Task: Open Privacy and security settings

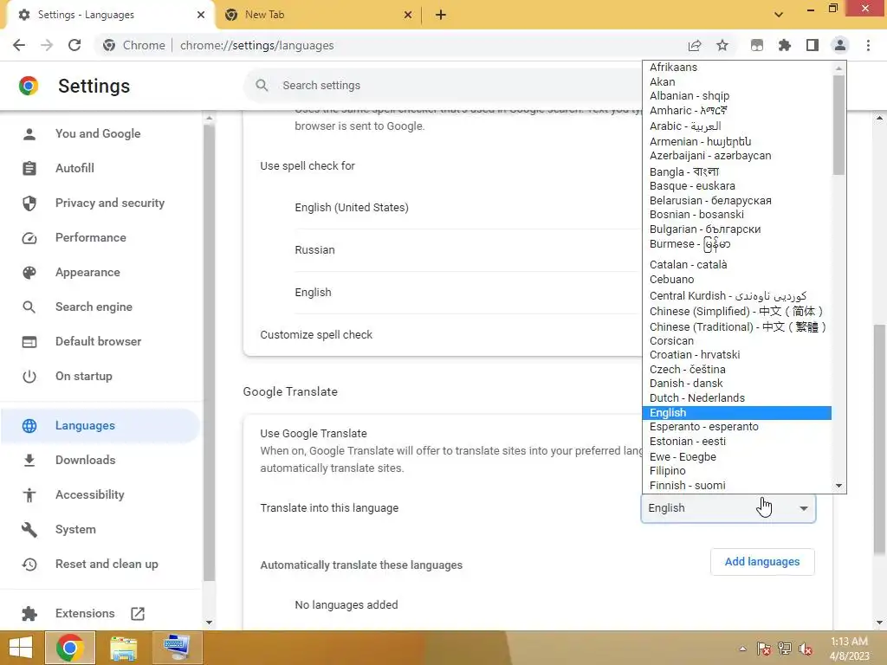Action: [110, 203]
